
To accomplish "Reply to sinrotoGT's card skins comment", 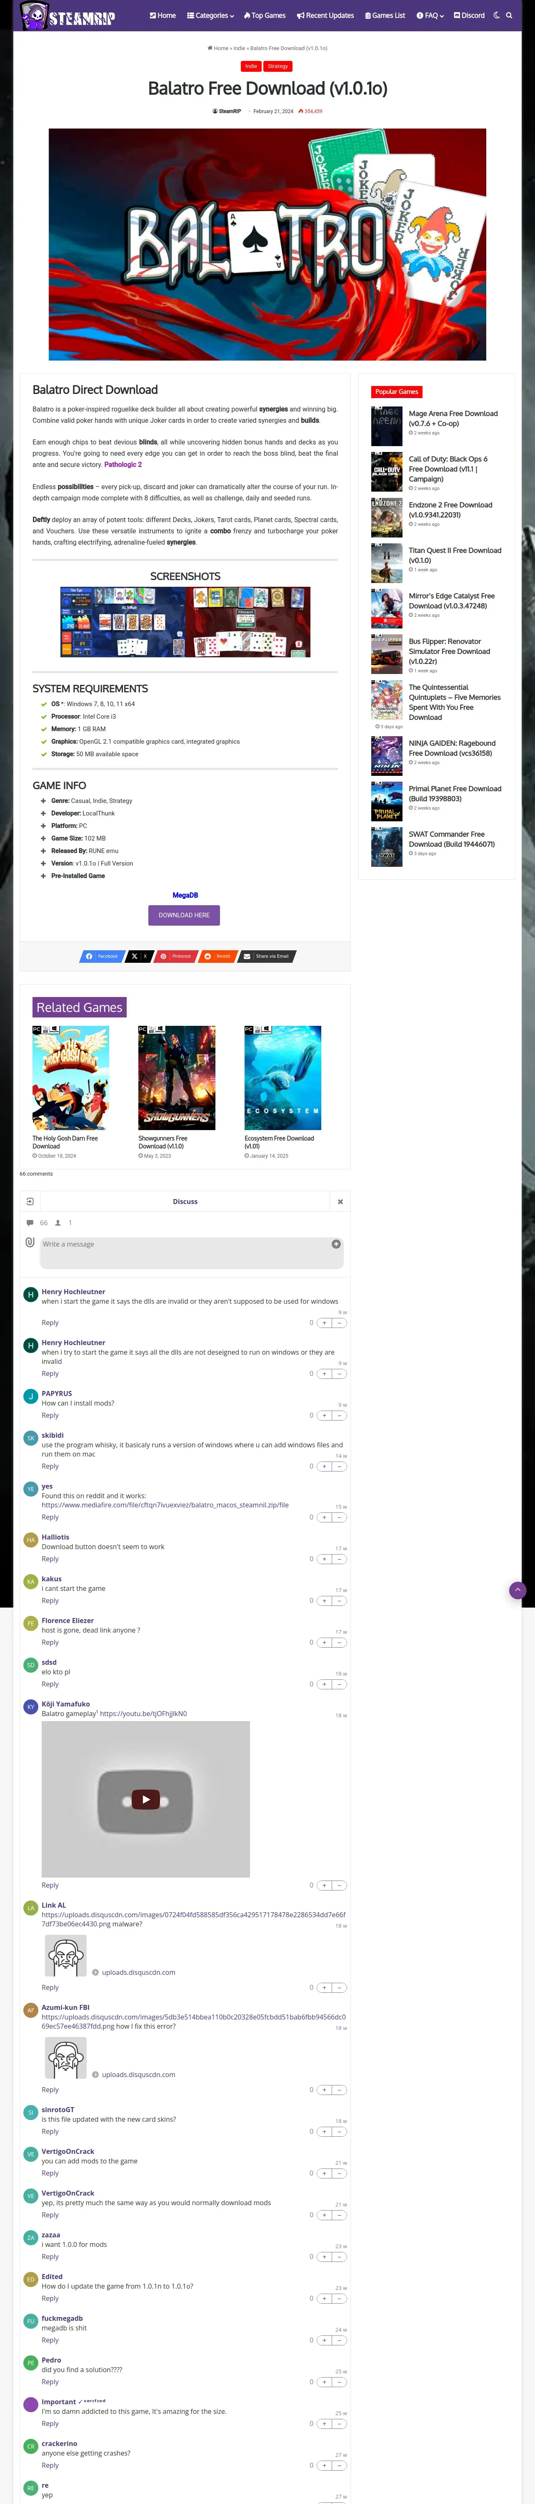I will pos(50,2132).
